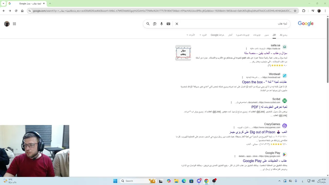Image resolution: width=329 pixels, height=185 pixels.
Task: Switch to News tab (أخبار)
Action: point(230,35)
